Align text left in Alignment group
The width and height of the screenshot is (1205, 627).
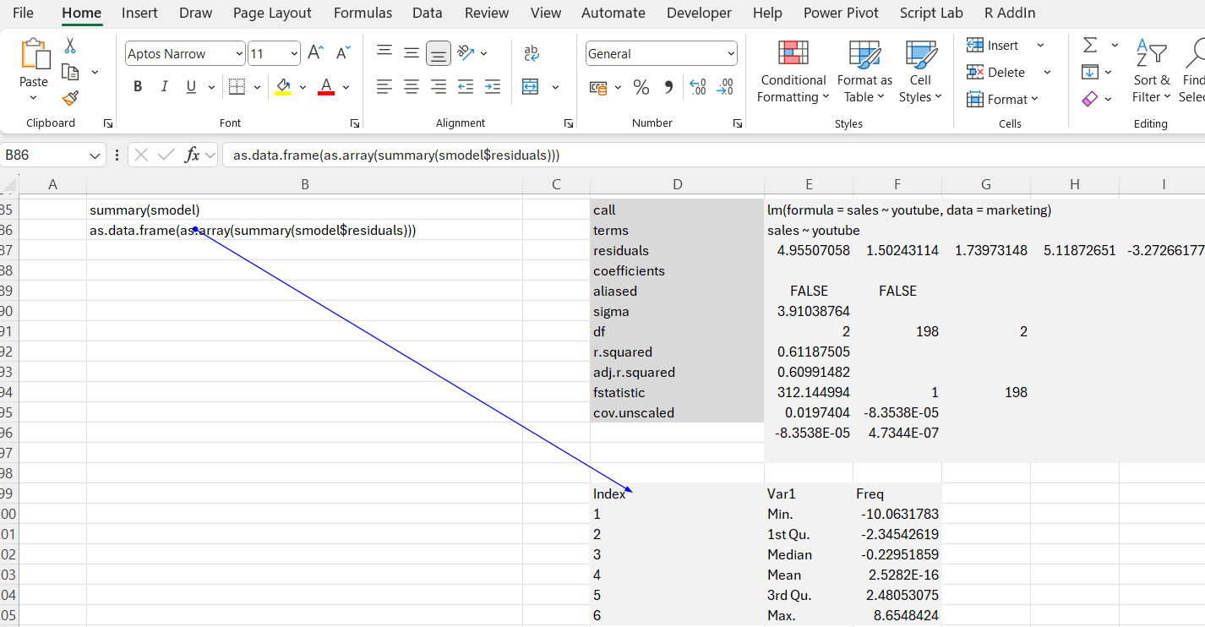[384, 87]
